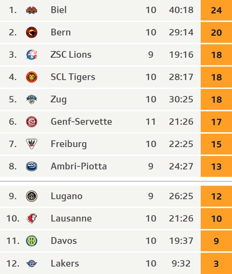Viewport: 232px width, 274px height.
Task: Select the Genf-Servette team name
Action: (x=81, y=121)
